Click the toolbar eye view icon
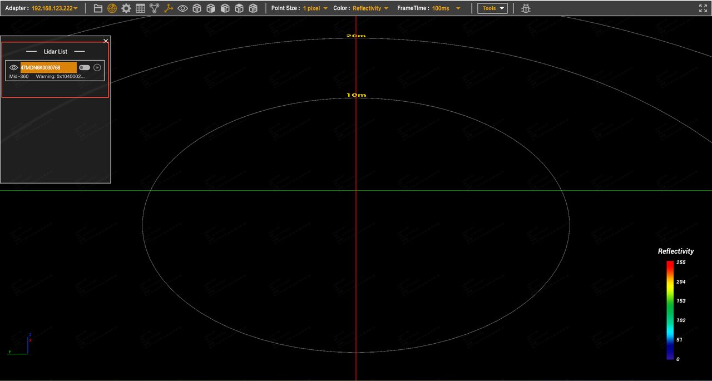 click(182, 8)
